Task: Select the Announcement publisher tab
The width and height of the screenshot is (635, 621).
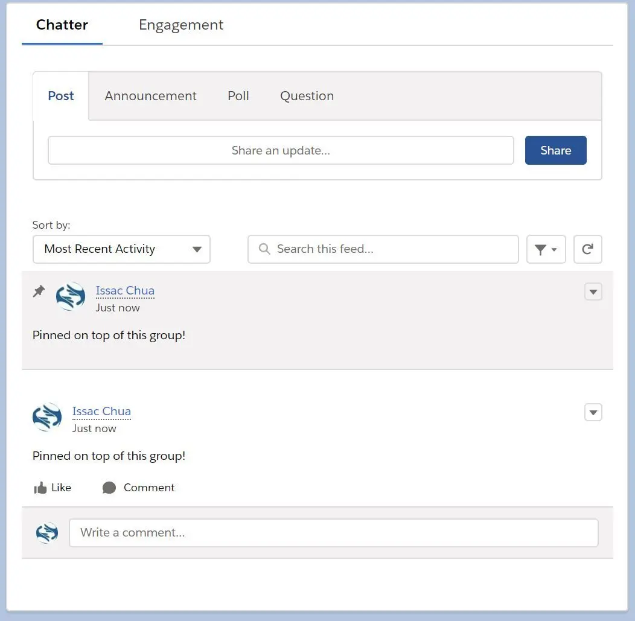Action: (151, 96)
